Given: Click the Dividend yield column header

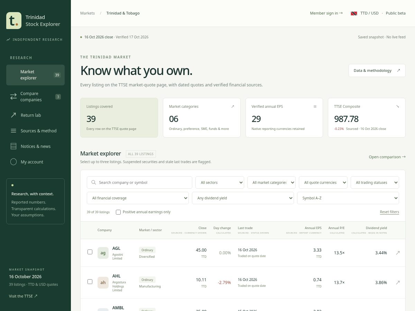Looking at the screenshot, I should (x=376, y=228).
